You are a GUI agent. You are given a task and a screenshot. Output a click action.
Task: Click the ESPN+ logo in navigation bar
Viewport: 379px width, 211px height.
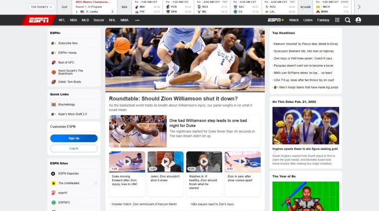click(x=276, y=20)
